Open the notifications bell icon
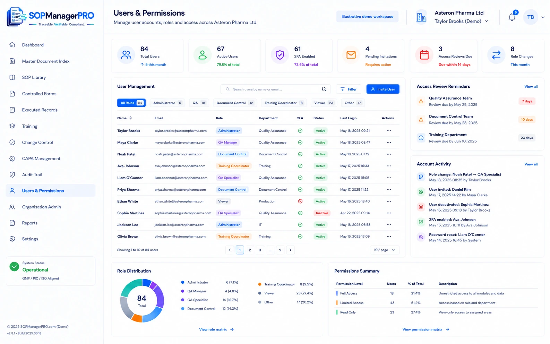The width and height of the screenshot is (550, 344). tap(512, 17)
